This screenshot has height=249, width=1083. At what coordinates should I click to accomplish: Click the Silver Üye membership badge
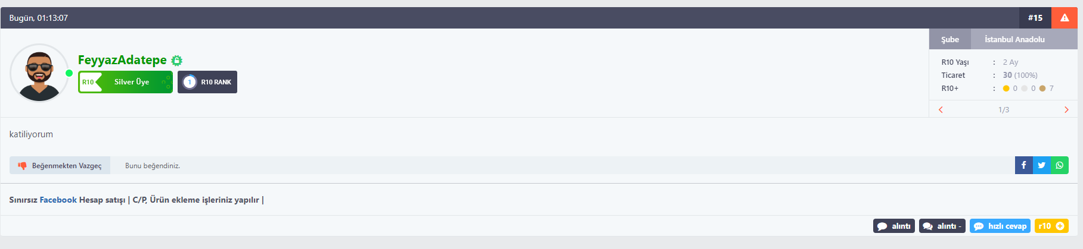point(125,82)
